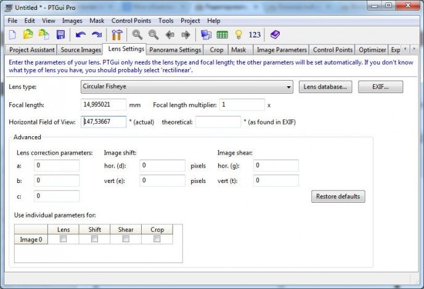Open the Mask menu
The height and width of the screenshot is (289, 424).
(x=97, y=21)
